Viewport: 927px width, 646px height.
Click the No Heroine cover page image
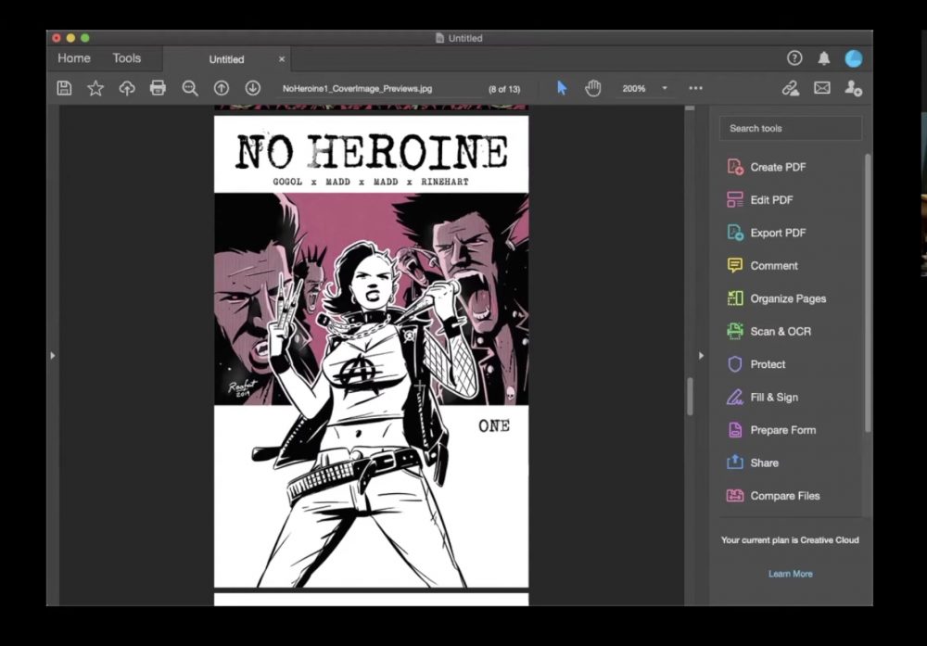coord(372,351)
